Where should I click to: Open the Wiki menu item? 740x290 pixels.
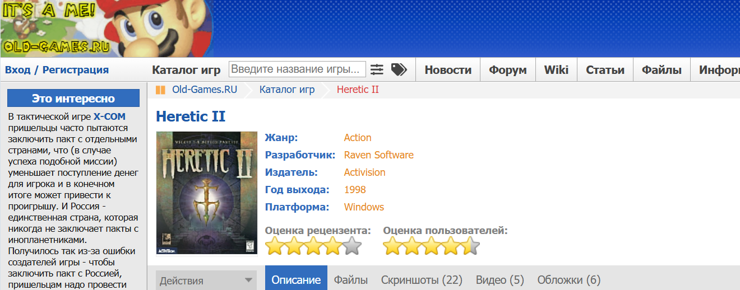click(556, 70)
